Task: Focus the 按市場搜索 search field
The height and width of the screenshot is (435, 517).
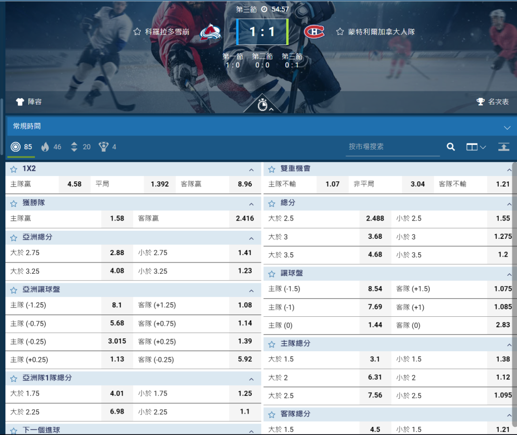Action: pyautogui.click(x=393, y=147)
